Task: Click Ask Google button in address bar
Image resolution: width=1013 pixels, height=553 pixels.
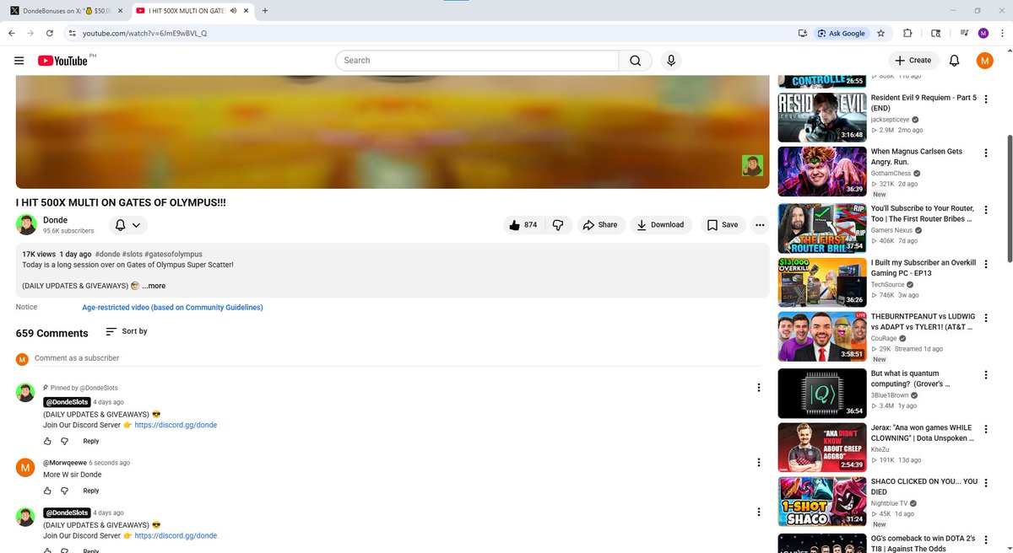Action: click(841, 33)
